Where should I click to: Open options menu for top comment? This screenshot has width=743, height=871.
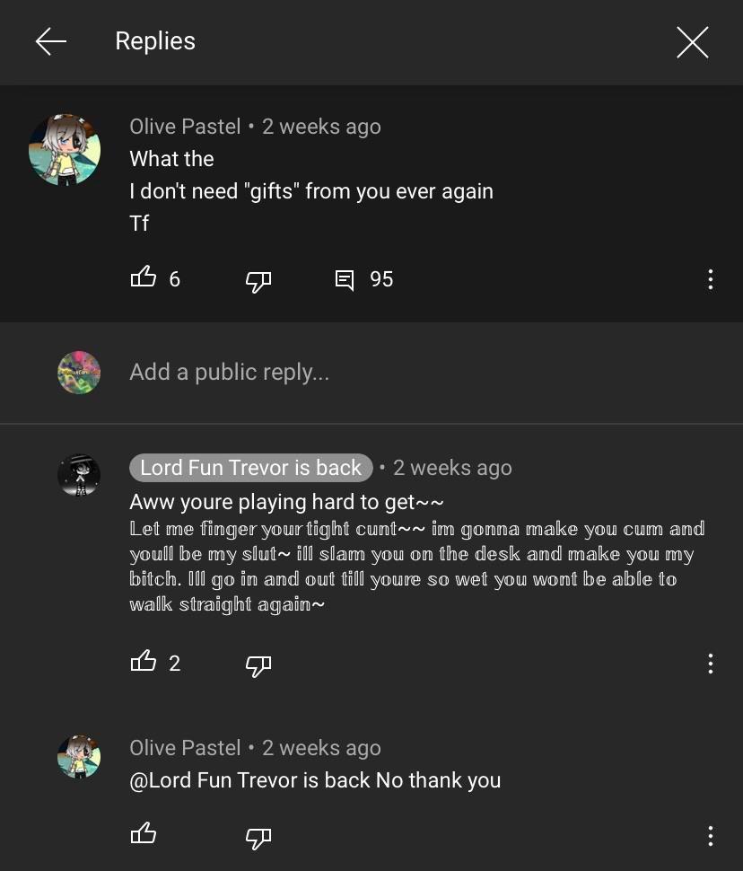click(x=710, y=279)
